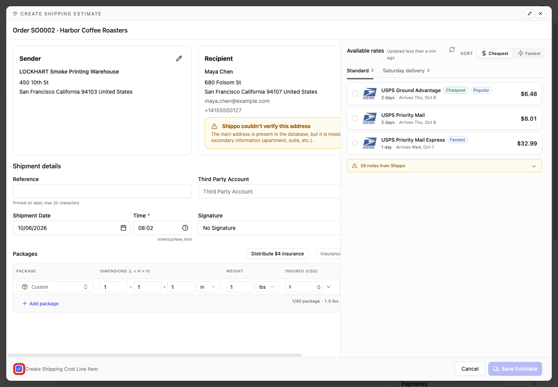The width and height of the screenshot is (558, 387).
Task: Click the USPS logo on Priority Mail Express
Action: (369, 143)
